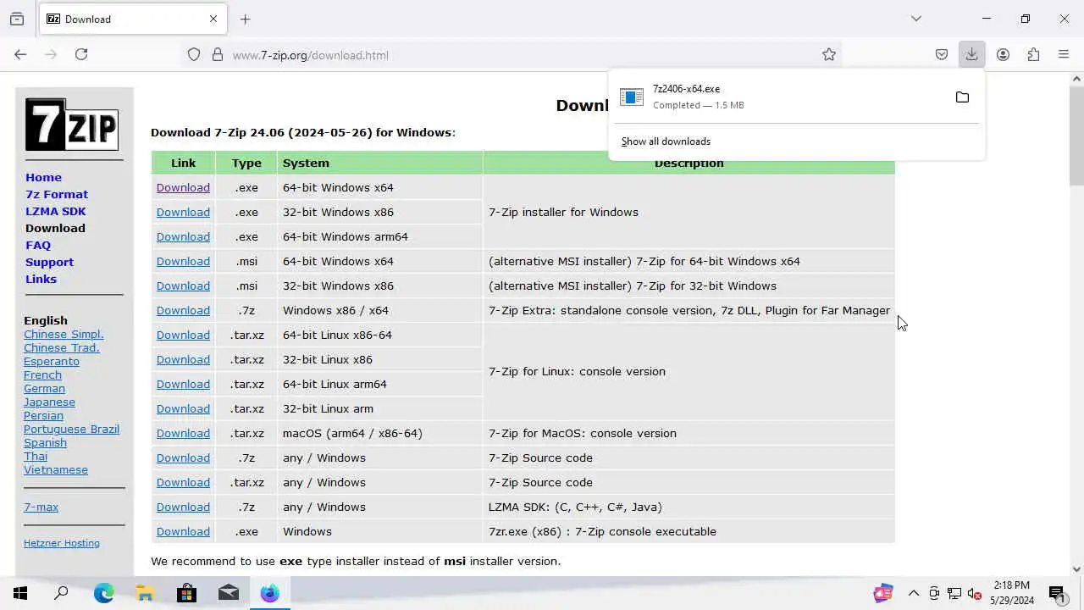Switch language to Japanese

(x=49, y=402)
